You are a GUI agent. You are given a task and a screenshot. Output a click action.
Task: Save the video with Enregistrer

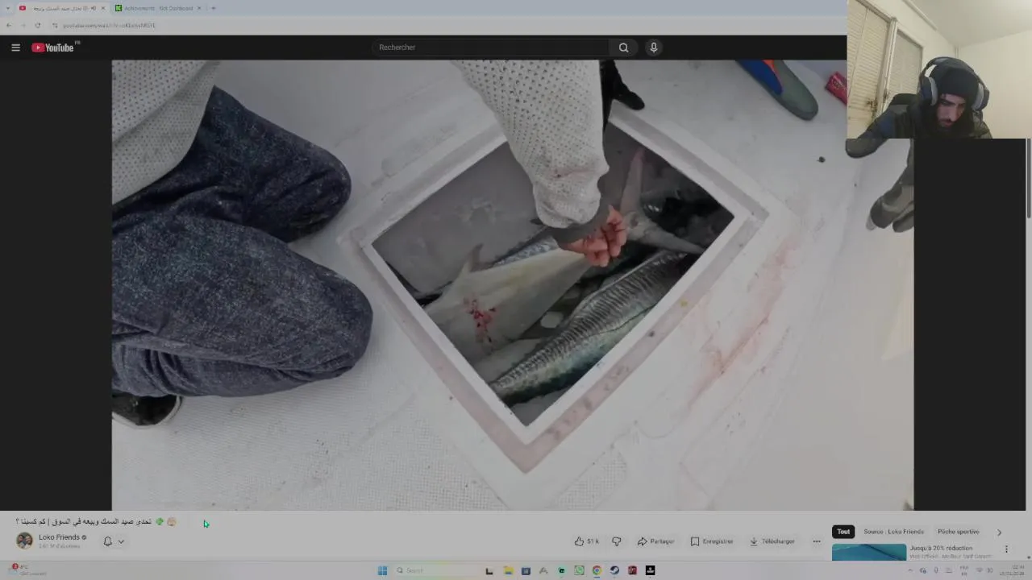pos(712,541)
